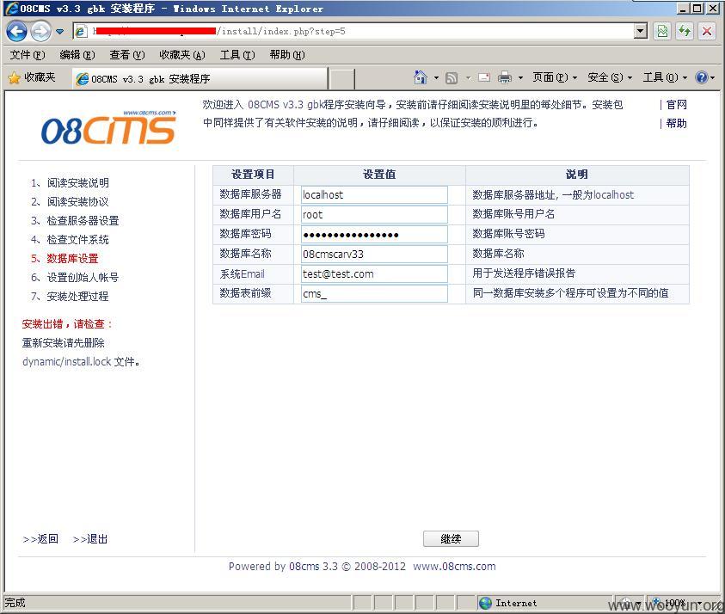
Task: Click step 1、阅读安装说明
Action: point(70,183)
